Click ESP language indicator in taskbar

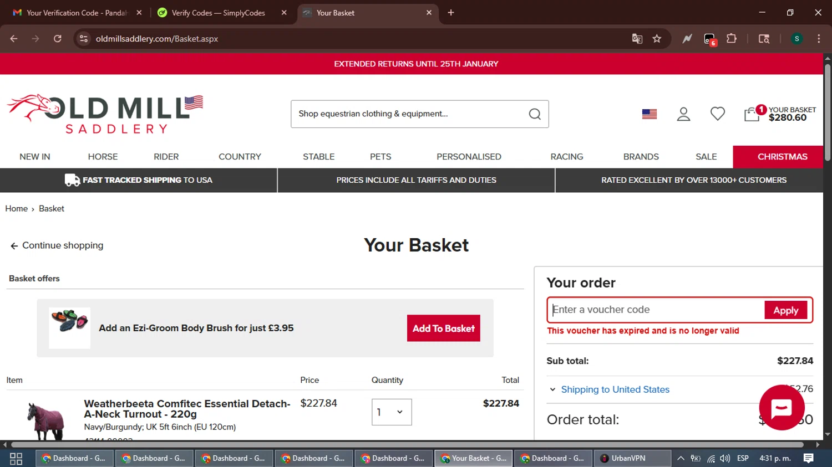point(743,458)
